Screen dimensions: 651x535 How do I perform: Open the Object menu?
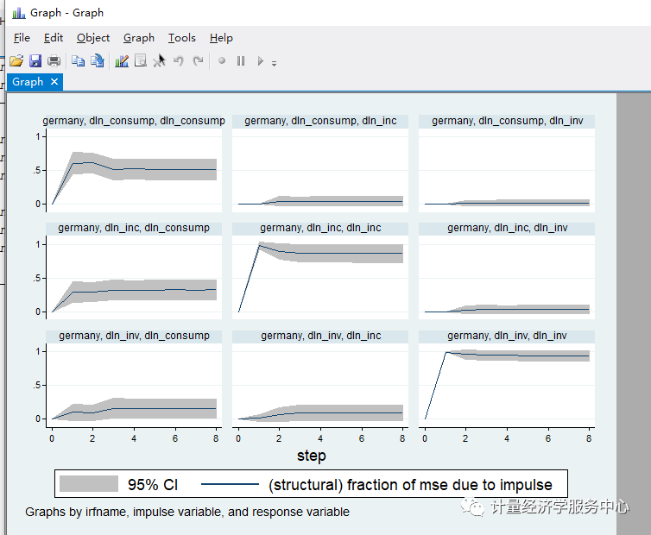(x=93, y=38)
